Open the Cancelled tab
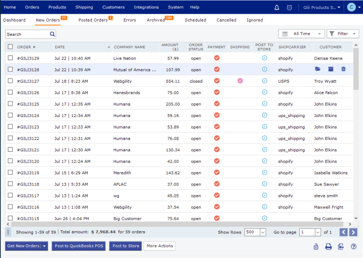The image size is (363, 258). pyautogui.click(x=226, y=20)
